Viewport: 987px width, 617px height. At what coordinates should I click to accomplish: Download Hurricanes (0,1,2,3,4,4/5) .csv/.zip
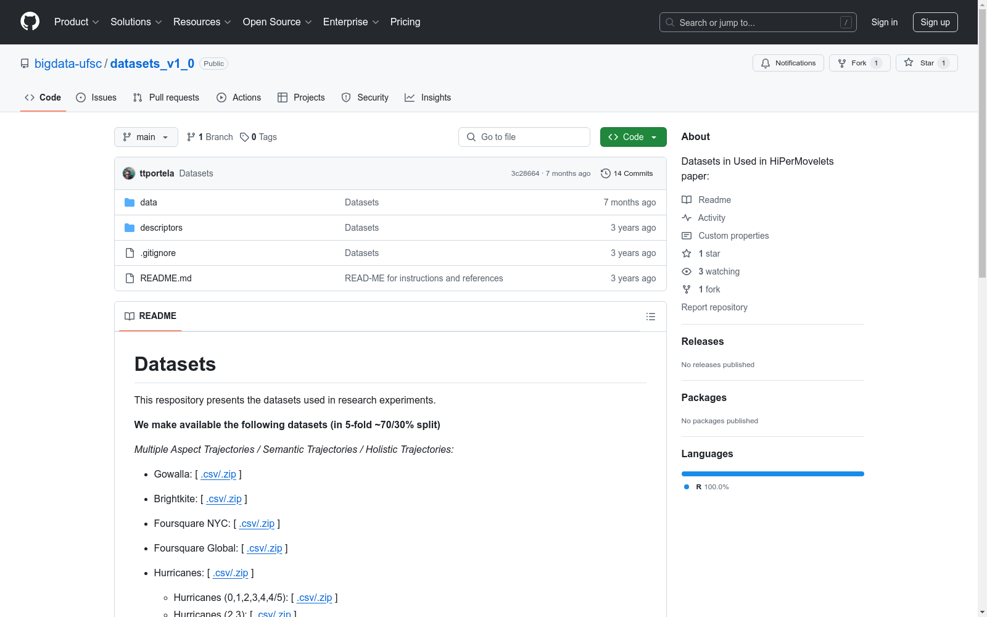[315, 597]
